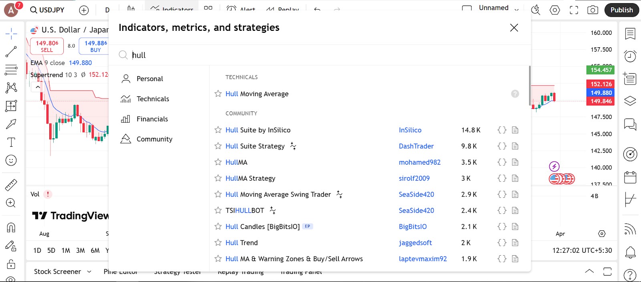Lock all drawing tools

(x=11, y=264)
